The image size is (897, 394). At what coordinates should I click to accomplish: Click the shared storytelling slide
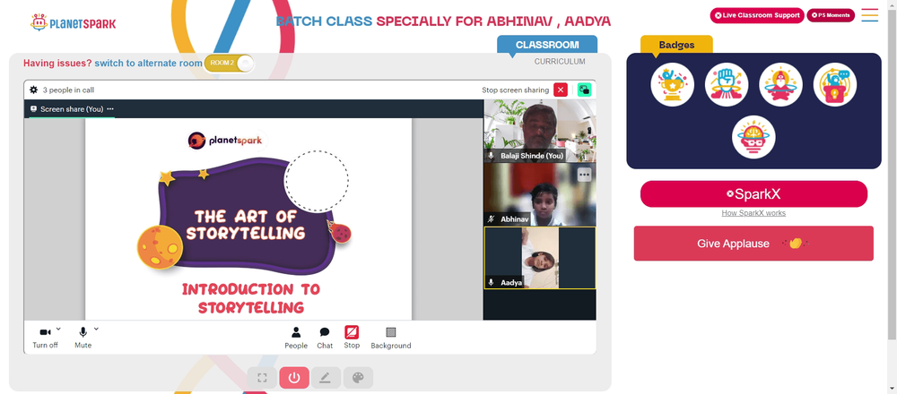248,218
